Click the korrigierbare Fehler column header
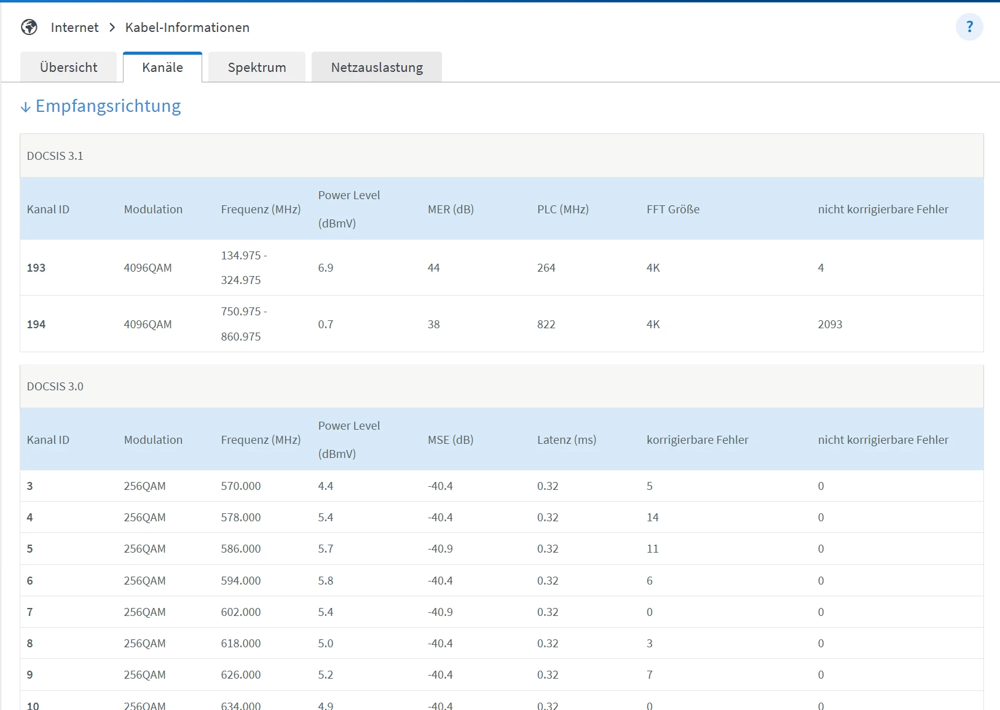Image resolution: width=1000 pixels, height=710 pixels. click(697, 440)
